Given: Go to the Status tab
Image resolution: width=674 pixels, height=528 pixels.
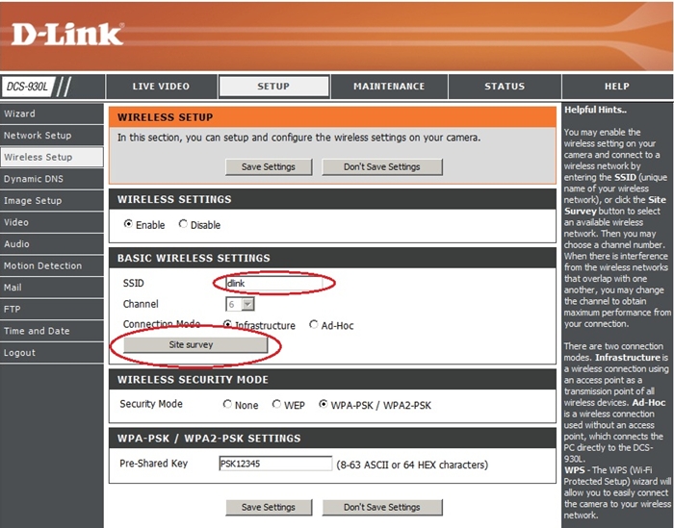Looking at the screenshot, I should (x=505, y=87).
